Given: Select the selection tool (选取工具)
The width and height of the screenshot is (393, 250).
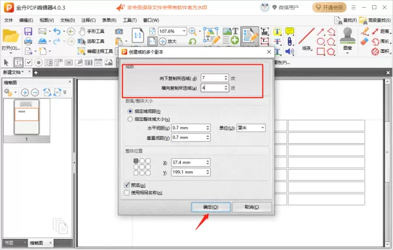Looking at the screenshot, I should (x=91, y=41).
